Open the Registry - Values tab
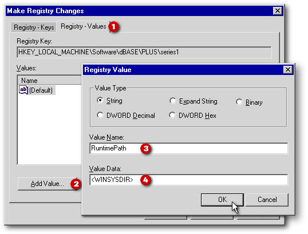This screenshot has height=234, width=308. point(83,26)
